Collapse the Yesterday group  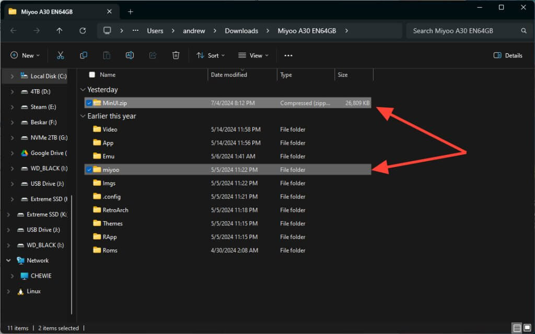click(x=83, y=90)
